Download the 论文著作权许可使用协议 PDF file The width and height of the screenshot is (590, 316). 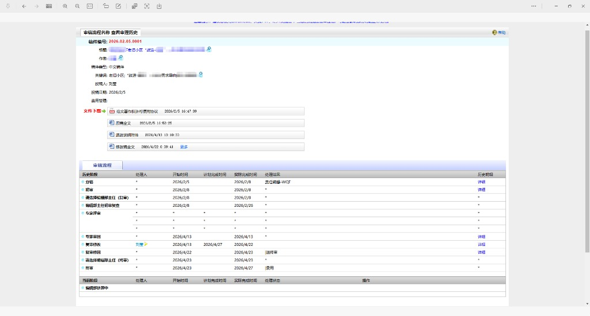[137, 111]
